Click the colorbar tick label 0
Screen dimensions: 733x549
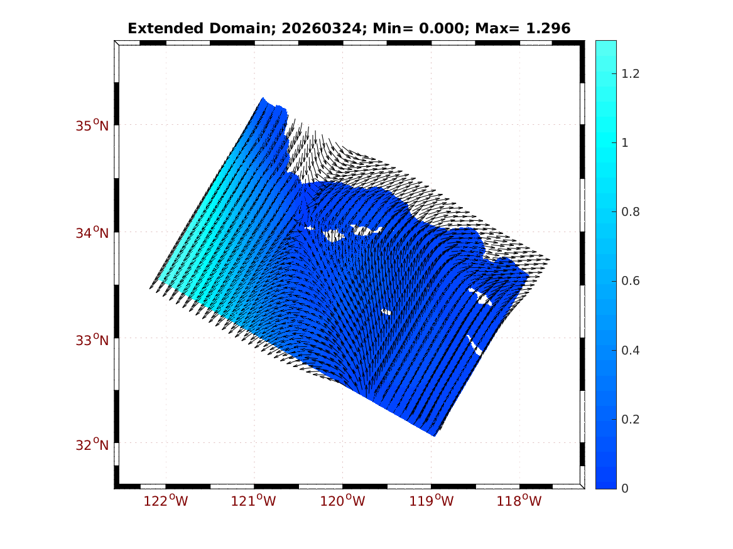[x=624, y=488]
